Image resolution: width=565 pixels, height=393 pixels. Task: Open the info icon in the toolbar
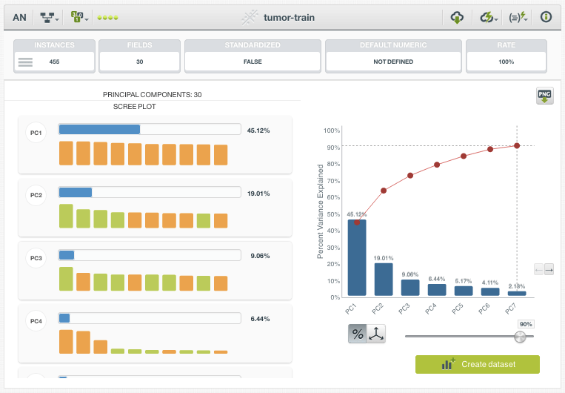(546, 16)
